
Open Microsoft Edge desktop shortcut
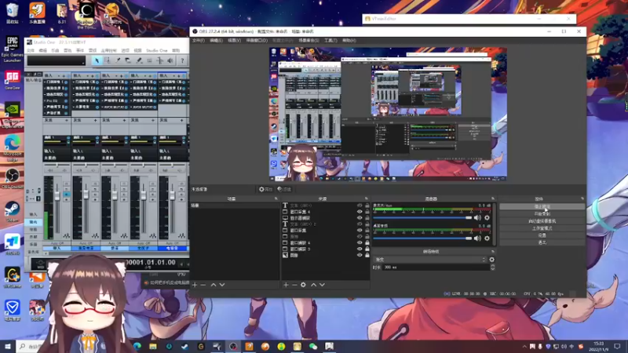point(12,148)
